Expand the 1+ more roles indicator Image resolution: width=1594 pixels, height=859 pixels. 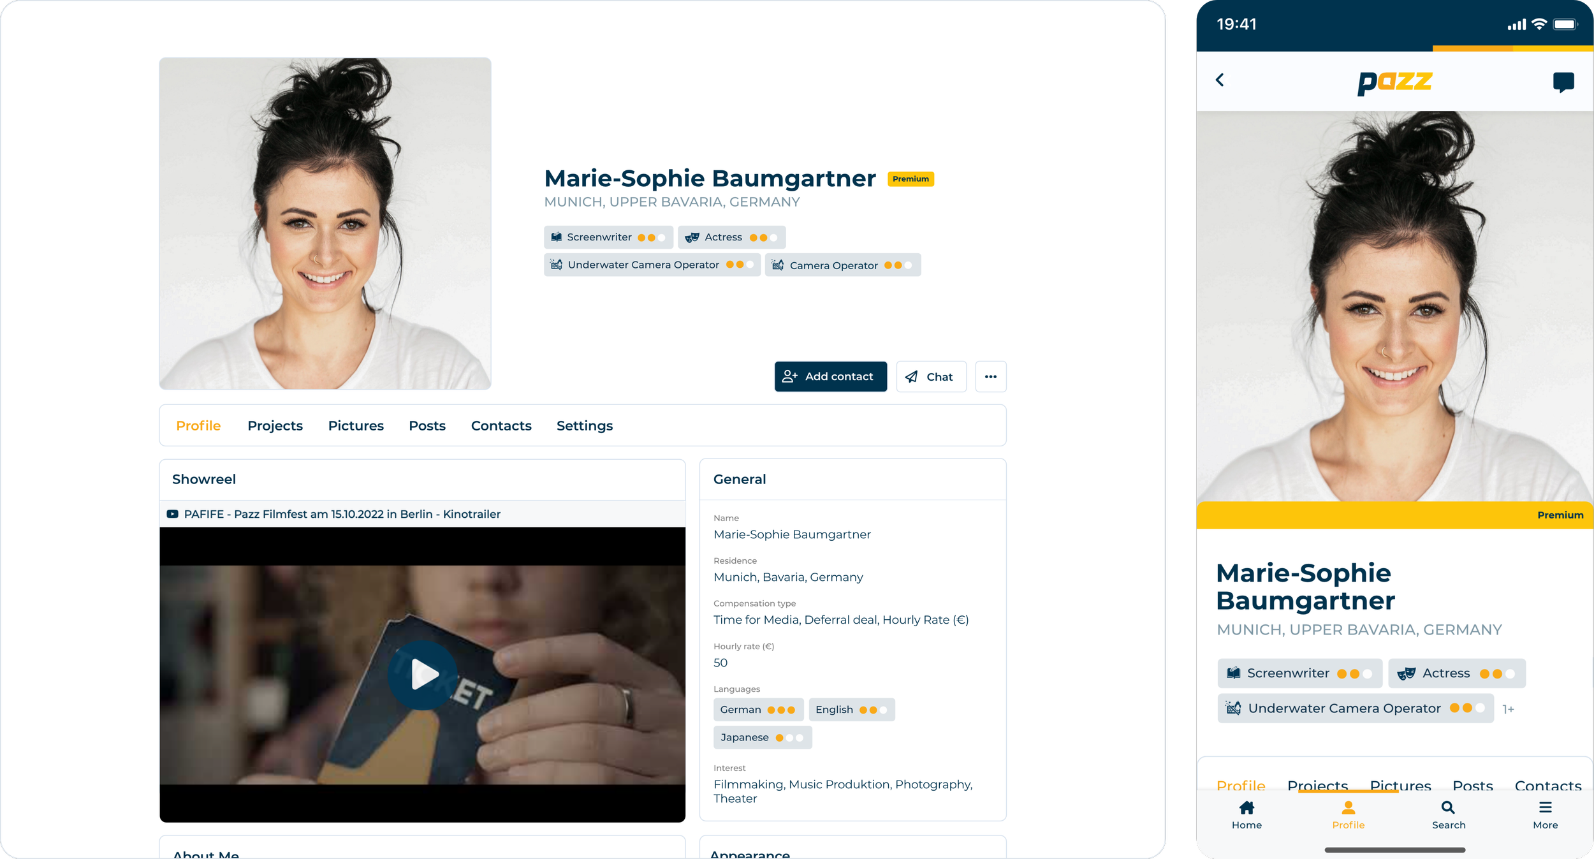[x=1508, y=709]
